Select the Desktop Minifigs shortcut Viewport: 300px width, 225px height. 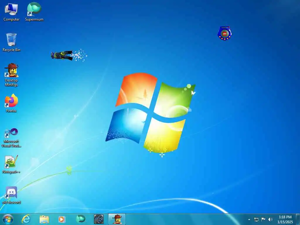pos(11,75)
